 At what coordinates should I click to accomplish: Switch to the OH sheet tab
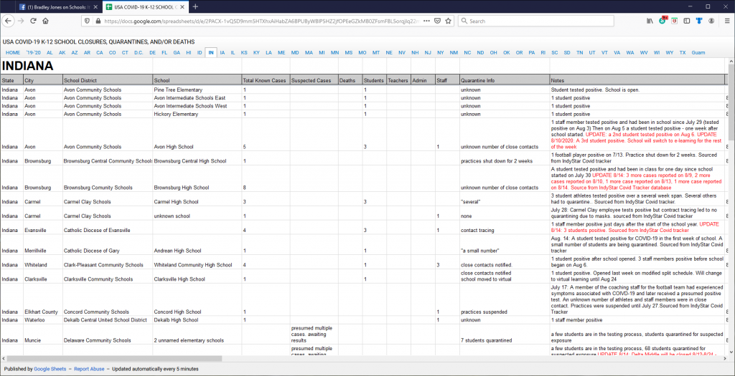point(494,53)
